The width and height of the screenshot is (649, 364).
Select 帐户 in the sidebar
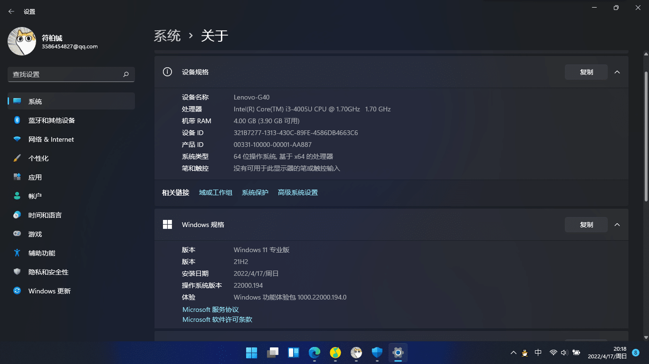pyautogui.click(x=35, y=196)
